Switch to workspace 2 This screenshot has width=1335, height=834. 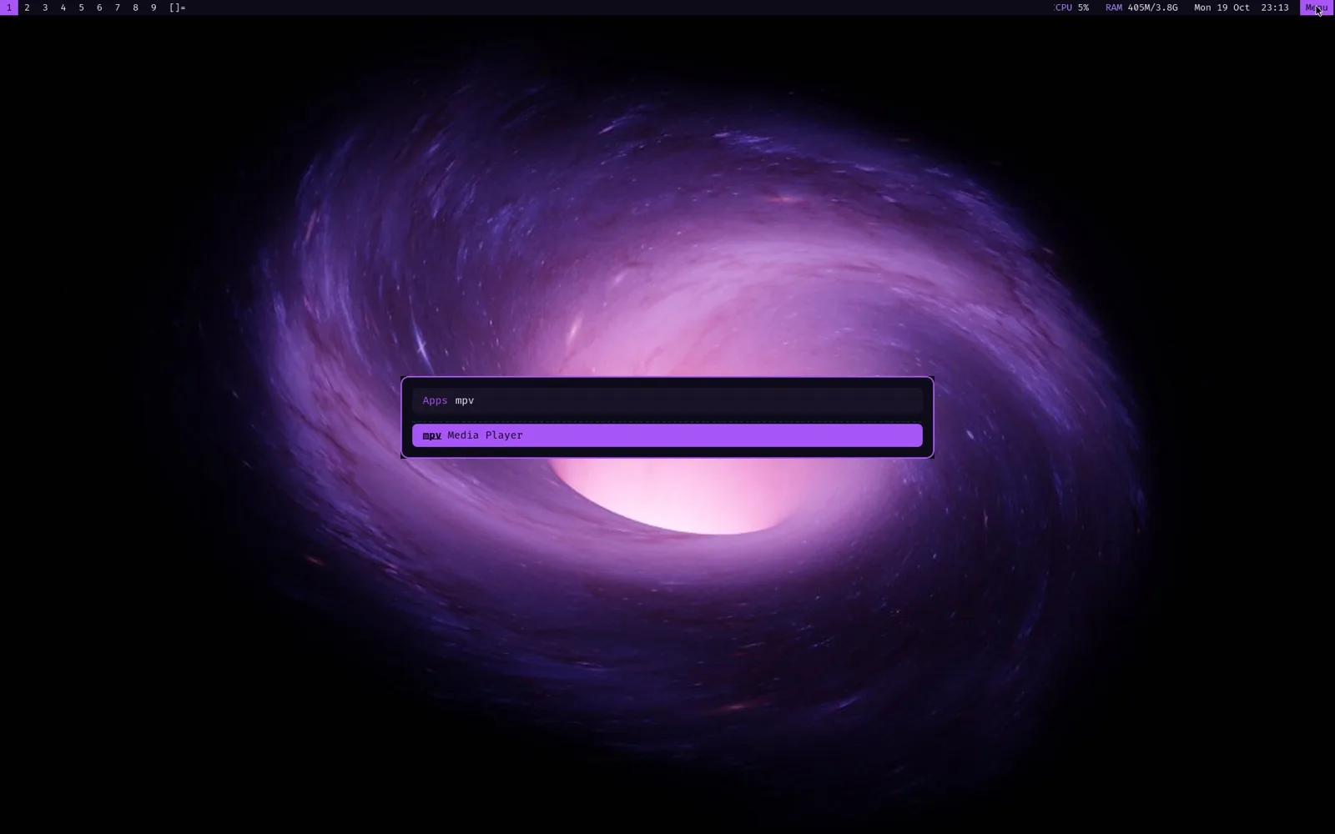pyautogui.click(x=27, y=8)
